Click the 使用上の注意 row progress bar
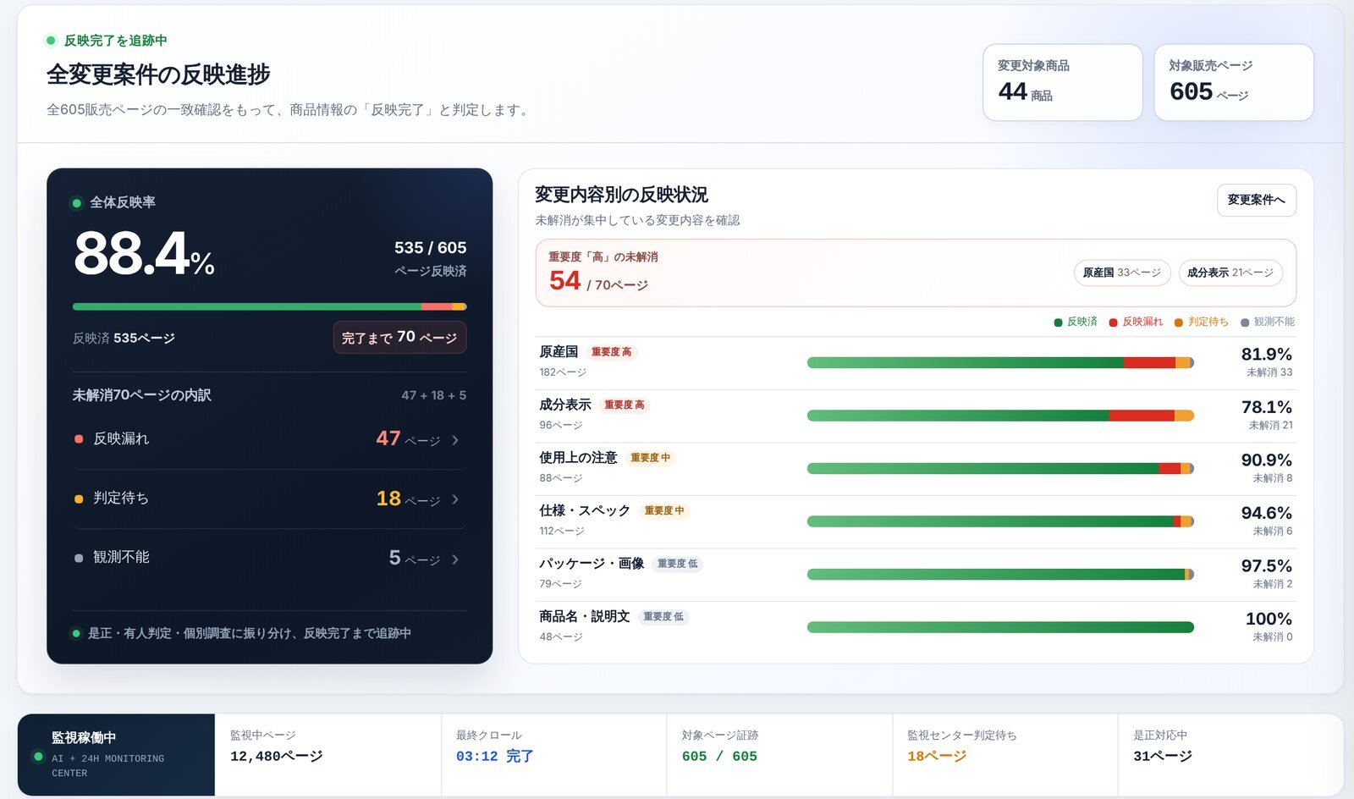 point(1000,468)
